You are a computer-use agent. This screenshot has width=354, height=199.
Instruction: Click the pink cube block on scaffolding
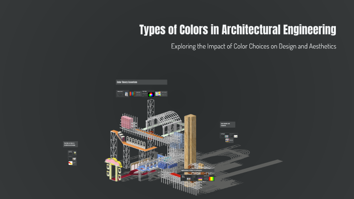pyautogui.click(x=127, y=122)
